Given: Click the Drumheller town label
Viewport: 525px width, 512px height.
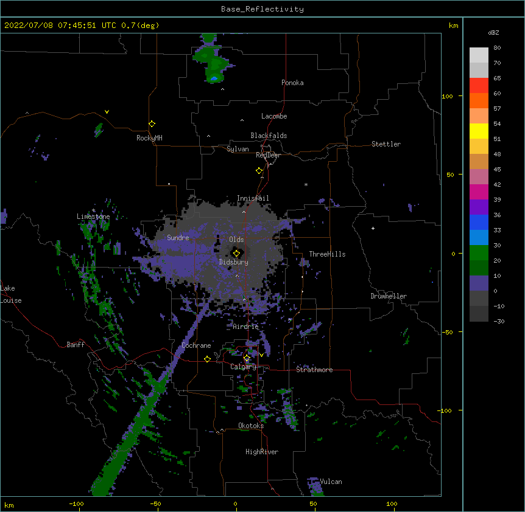Looking at the screenshot, I should (x=389, y=296).
